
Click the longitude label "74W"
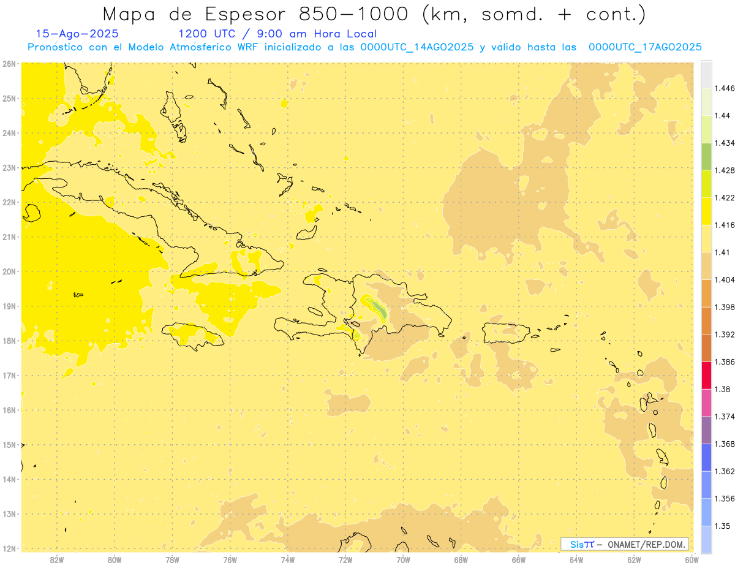point(288,559)
